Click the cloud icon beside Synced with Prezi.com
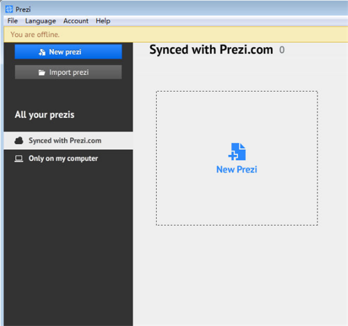This screenshot has height=326, width=348. click(19, 141)
